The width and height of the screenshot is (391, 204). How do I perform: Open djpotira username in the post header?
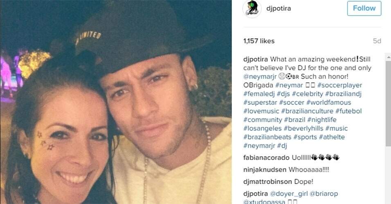(x=279, y=8)
